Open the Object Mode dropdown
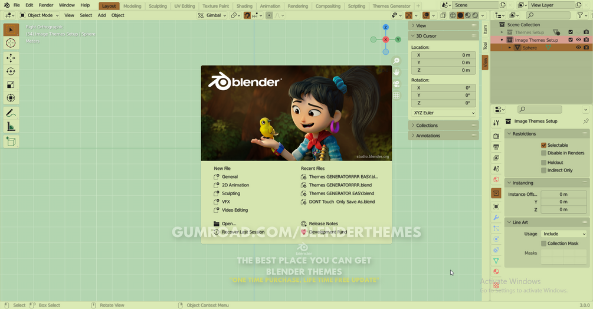 [40, 15]
